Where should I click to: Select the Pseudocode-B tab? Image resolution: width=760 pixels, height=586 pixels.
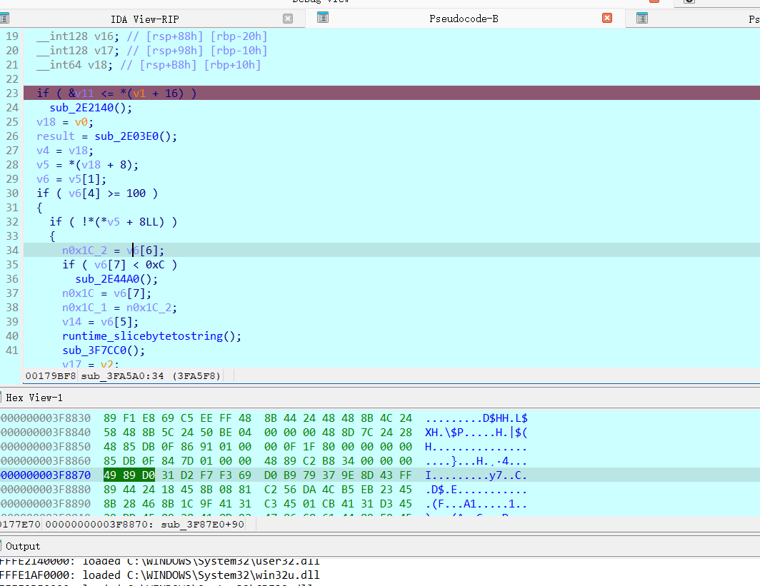coord(463,18)
